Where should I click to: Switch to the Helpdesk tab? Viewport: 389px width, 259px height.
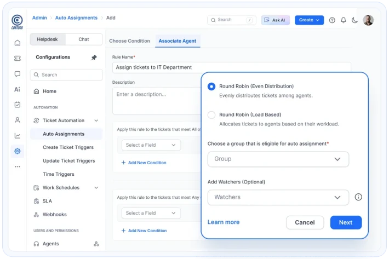pos(47,39)
